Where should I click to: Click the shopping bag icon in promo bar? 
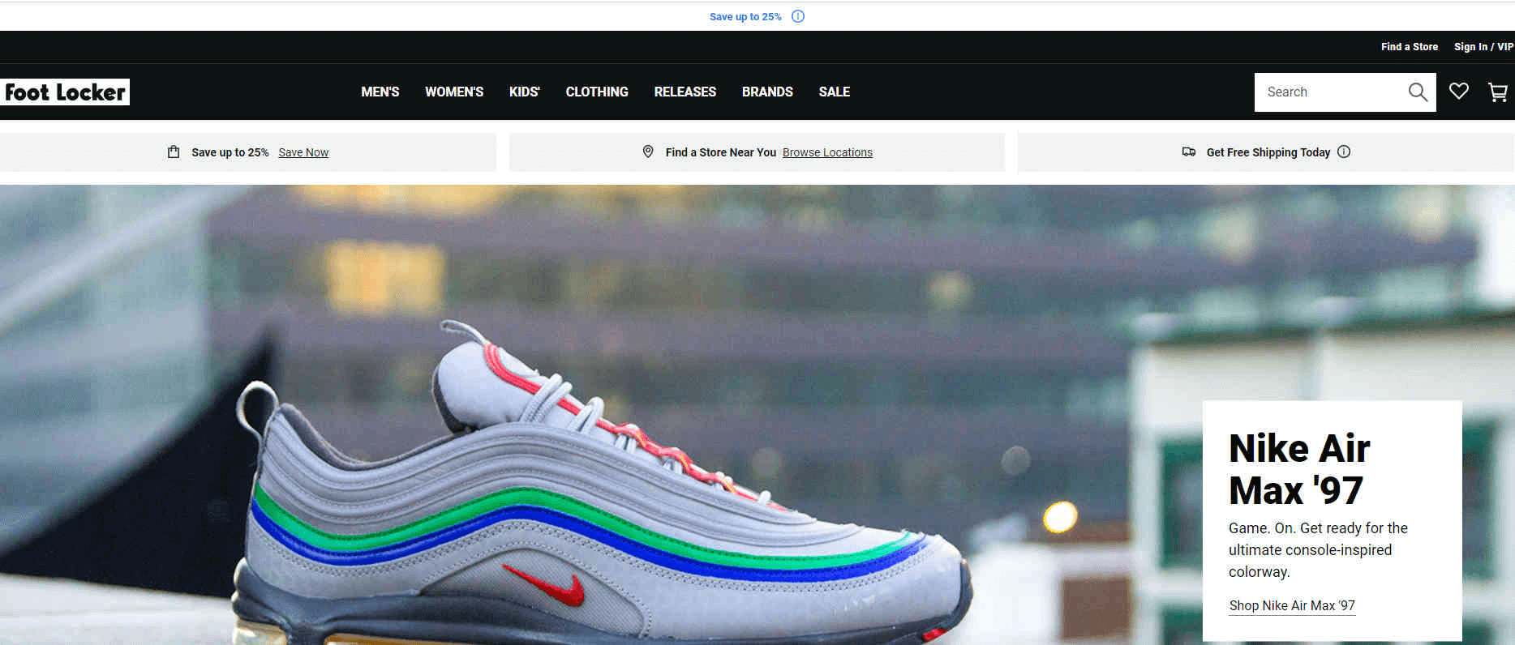point(174,152)
